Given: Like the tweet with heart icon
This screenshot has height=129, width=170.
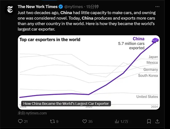Looking at the screenshot, I should pyautogui.click(x=84, y=121).
